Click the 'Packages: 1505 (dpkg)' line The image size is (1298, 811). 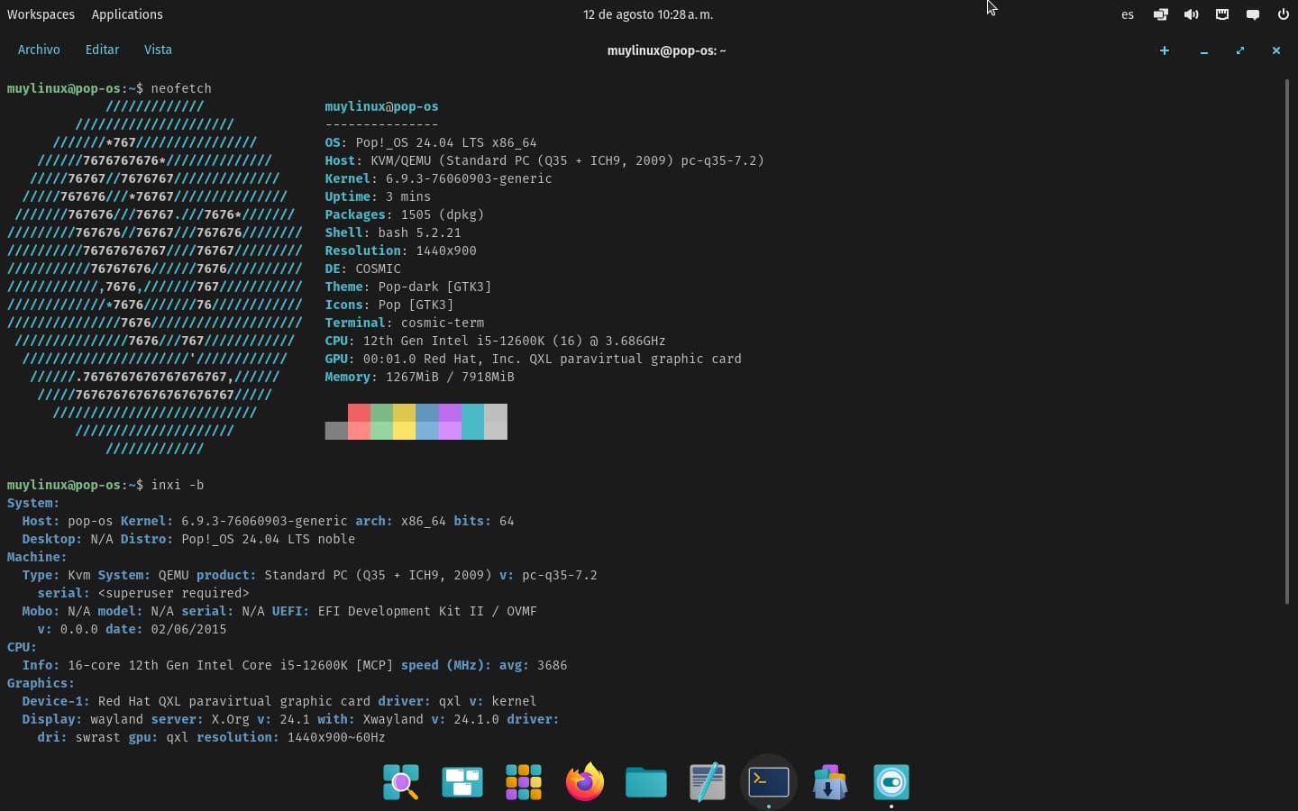coord(405,214)
